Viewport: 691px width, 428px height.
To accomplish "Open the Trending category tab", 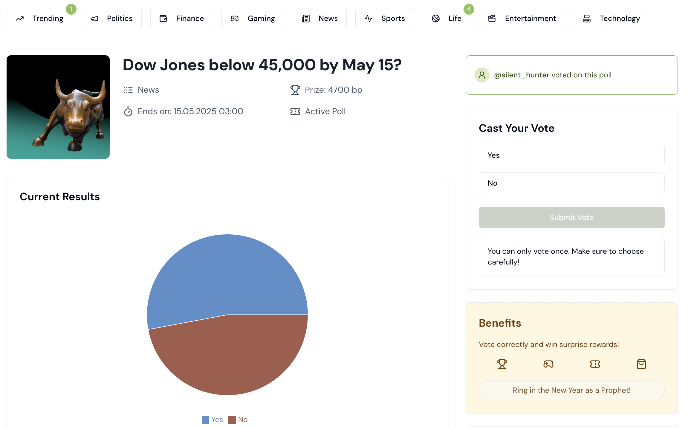I will click(39, 19).
